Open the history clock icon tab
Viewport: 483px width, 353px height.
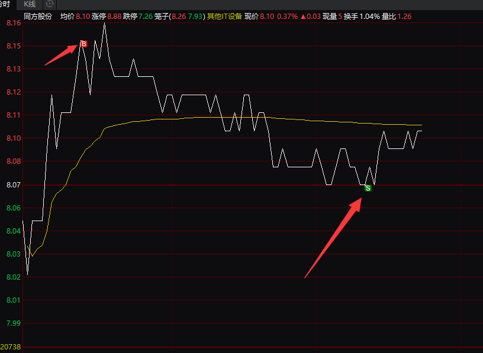pyautogui.click(x=49, y=4)
